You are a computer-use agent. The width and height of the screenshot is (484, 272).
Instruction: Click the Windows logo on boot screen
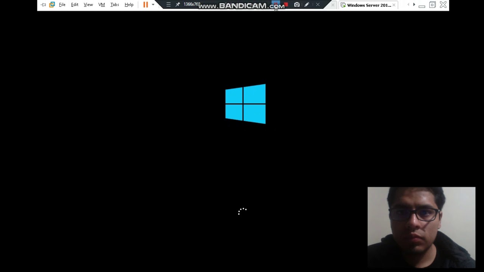pos(245,104)
